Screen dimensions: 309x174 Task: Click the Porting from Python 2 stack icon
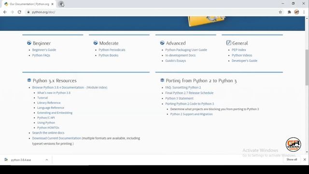(x=162, y=80)
